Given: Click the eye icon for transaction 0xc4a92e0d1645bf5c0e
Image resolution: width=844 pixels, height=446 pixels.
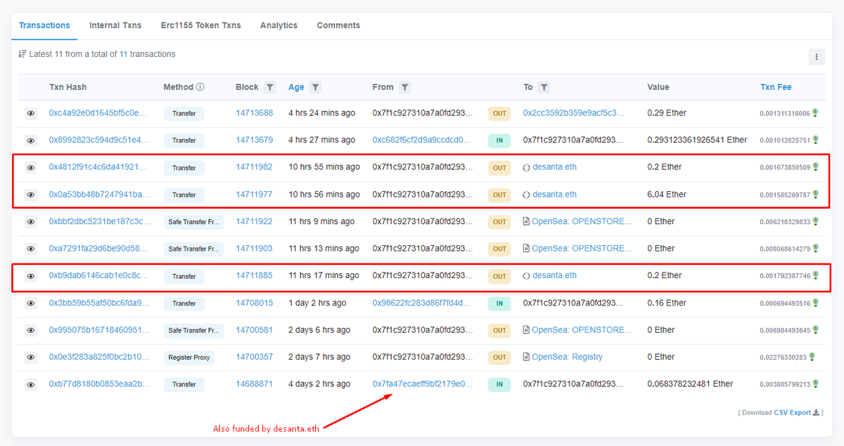Looking at the screenshot, I should [31, 113].
